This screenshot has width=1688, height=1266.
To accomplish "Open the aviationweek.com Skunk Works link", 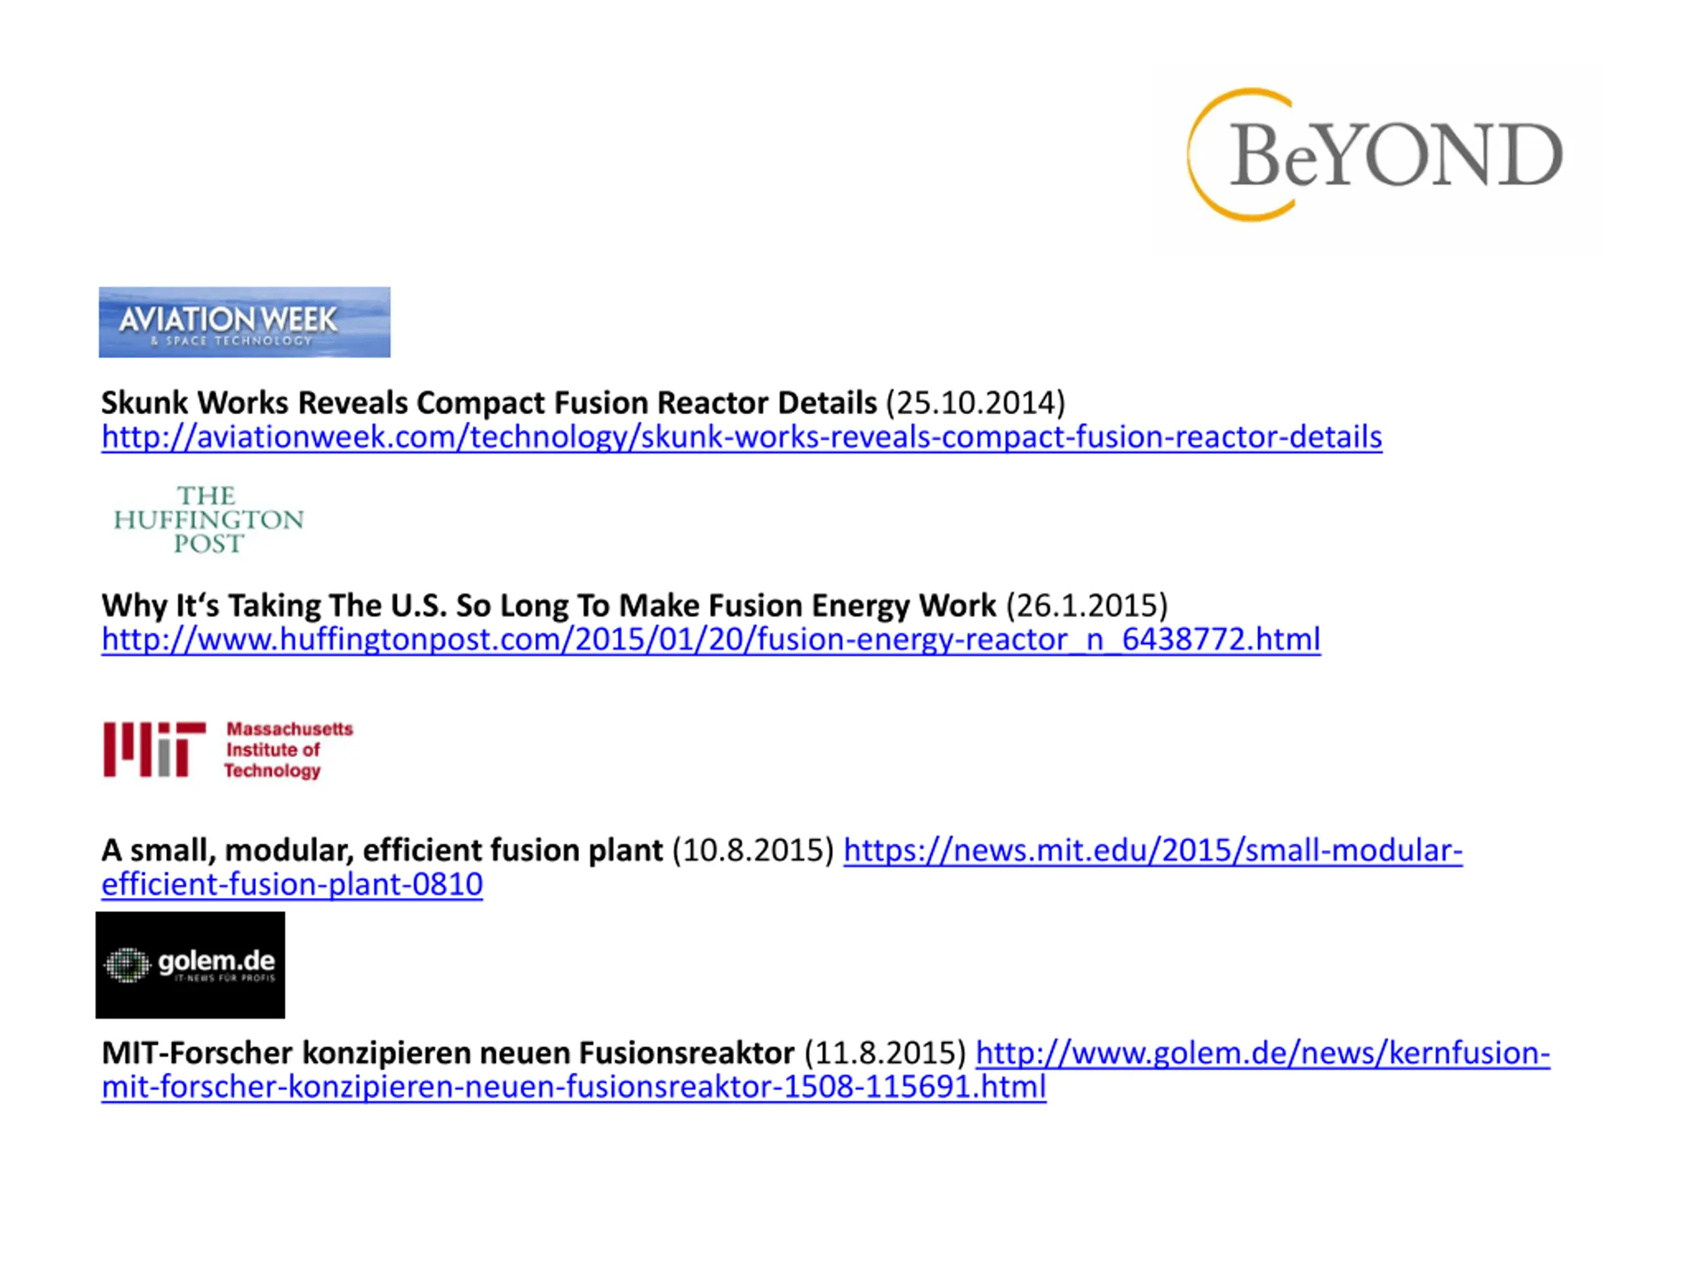I will tap(742, 437).
